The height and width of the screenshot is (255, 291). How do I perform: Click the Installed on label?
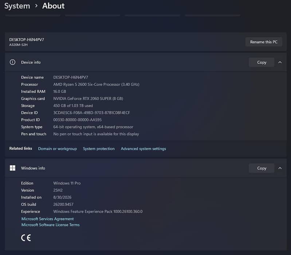31,197
